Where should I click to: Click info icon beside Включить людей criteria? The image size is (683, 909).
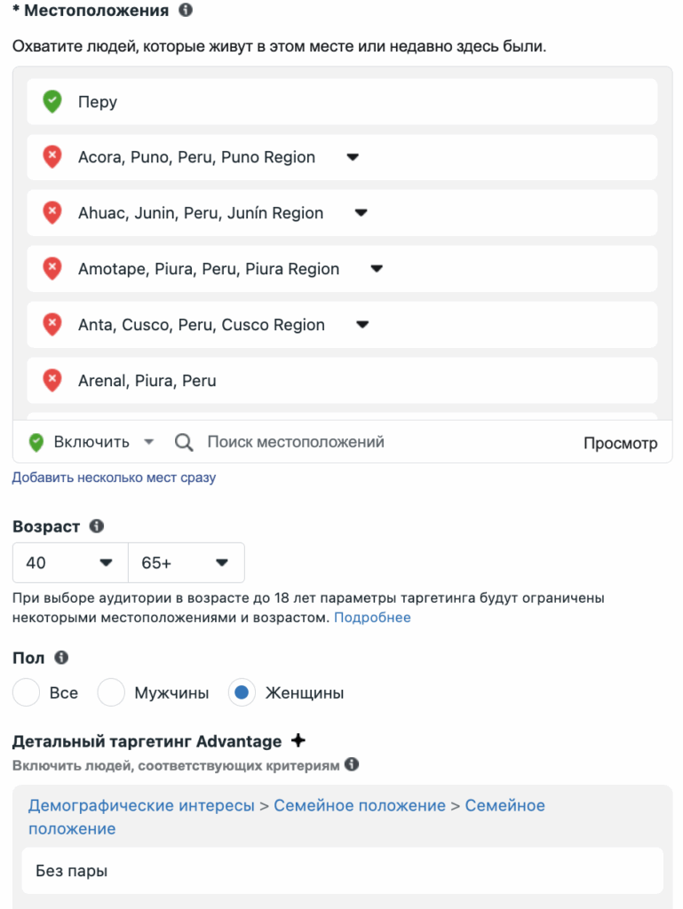coord(352,764)
